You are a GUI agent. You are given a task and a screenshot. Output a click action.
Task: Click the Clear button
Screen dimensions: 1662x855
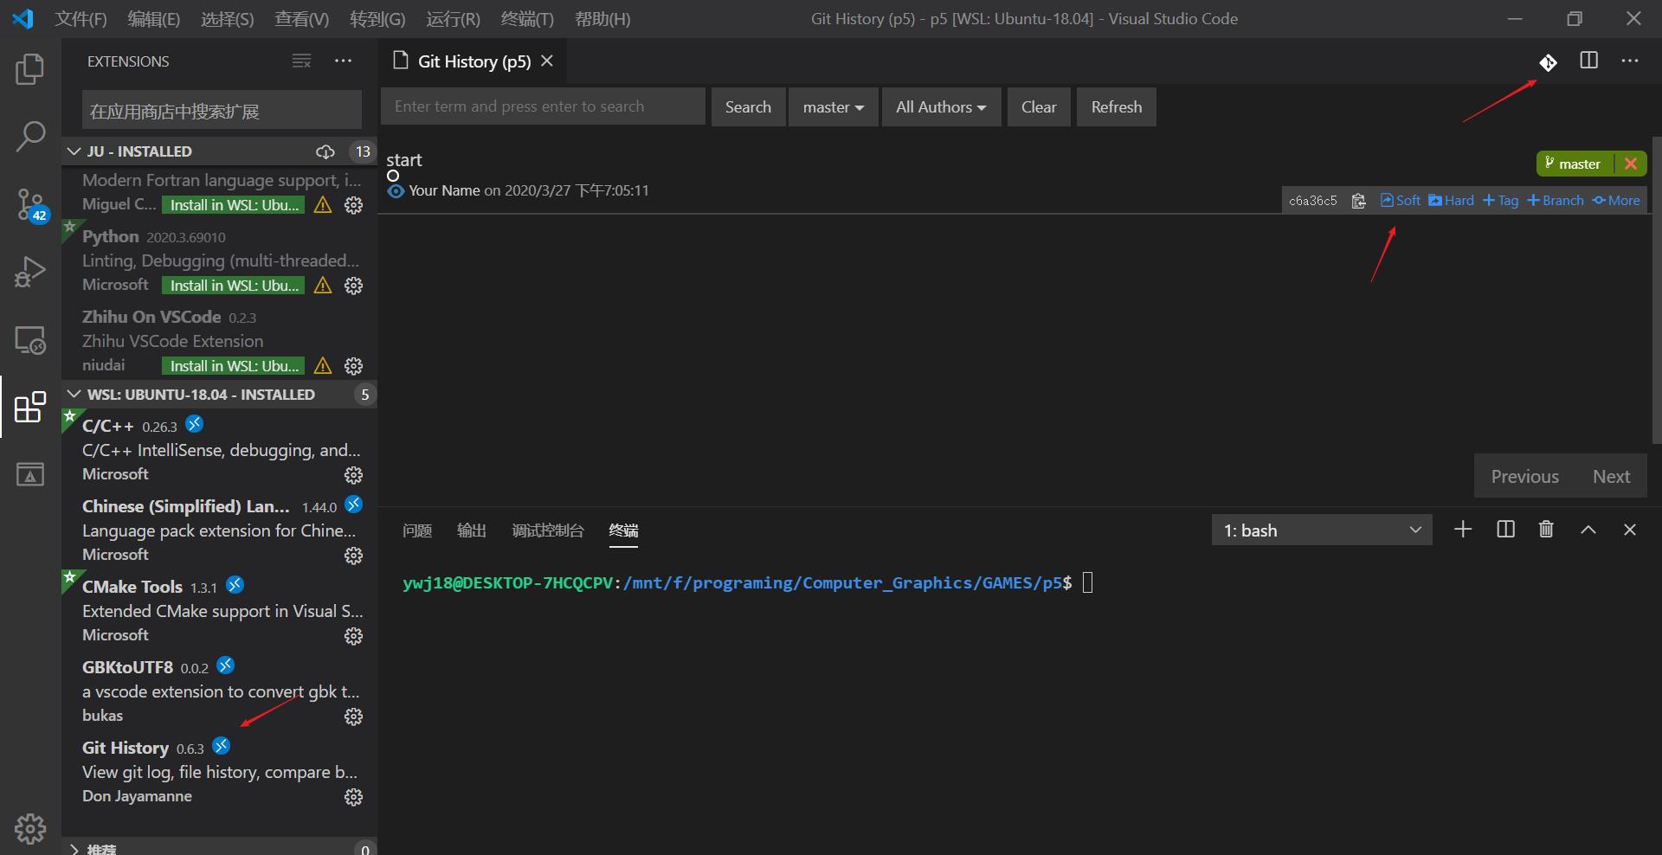1039,107
